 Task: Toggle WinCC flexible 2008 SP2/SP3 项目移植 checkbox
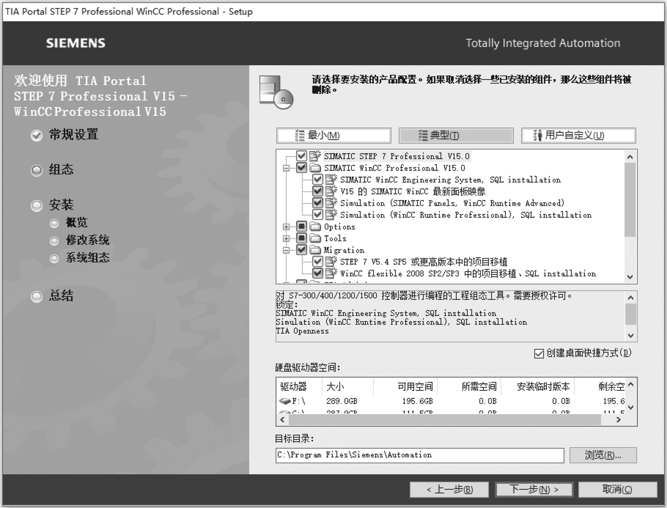318,273
